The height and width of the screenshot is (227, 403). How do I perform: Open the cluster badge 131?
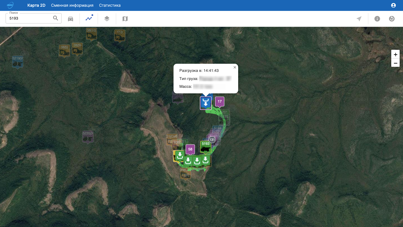point(212,139)
